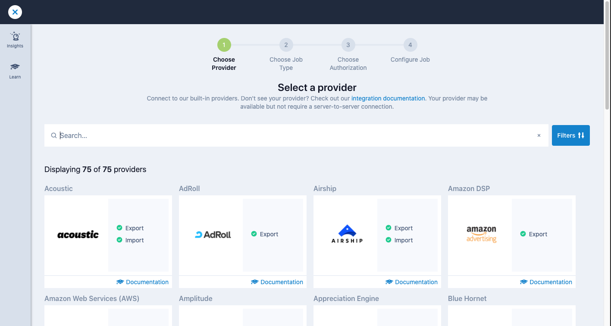Click the Acoustic provider logo
Image resolution: width=611 pixels, height=326 pixels.
pos(78,234)
